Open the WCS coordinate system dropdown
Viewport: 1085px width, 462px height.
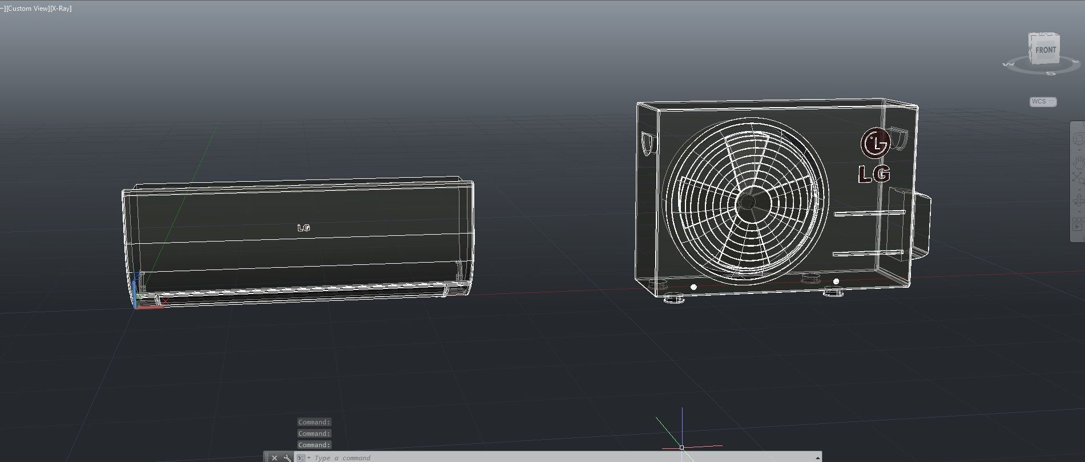point(1043,101)
